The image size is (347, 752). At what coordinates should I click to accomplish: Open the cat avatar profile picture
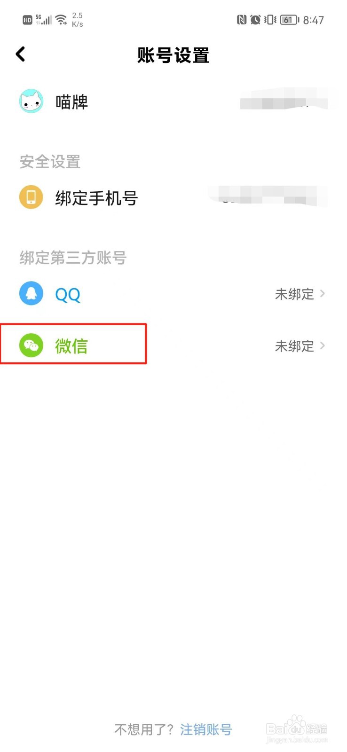(31, 101)
